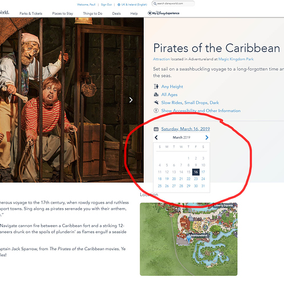The height and width of the screenshot is (285, 284).
Task: Click the blue location pin on map
Action: pyautogui.click(x=189, y=239)
